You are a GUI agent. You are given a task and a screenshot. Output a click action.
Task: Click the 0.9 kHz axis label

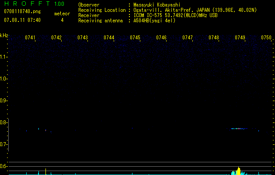click(x=3, y=101)
